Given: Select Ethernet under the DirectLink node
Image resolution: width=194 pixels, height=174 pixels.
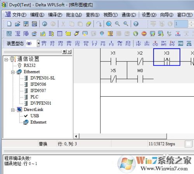Looking at the screenshot, I should (x=38, y=122).
